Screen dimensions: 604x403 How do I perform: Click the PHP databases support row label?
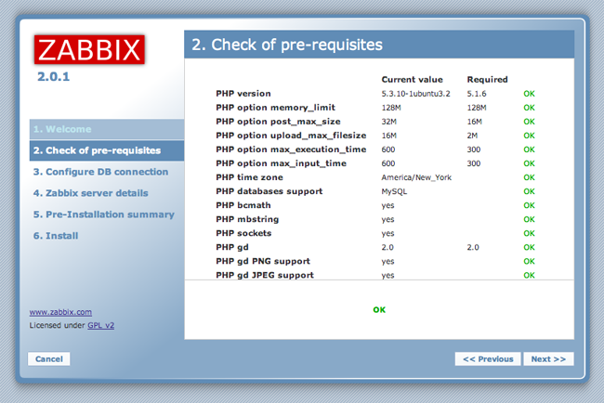click(269, 191)
